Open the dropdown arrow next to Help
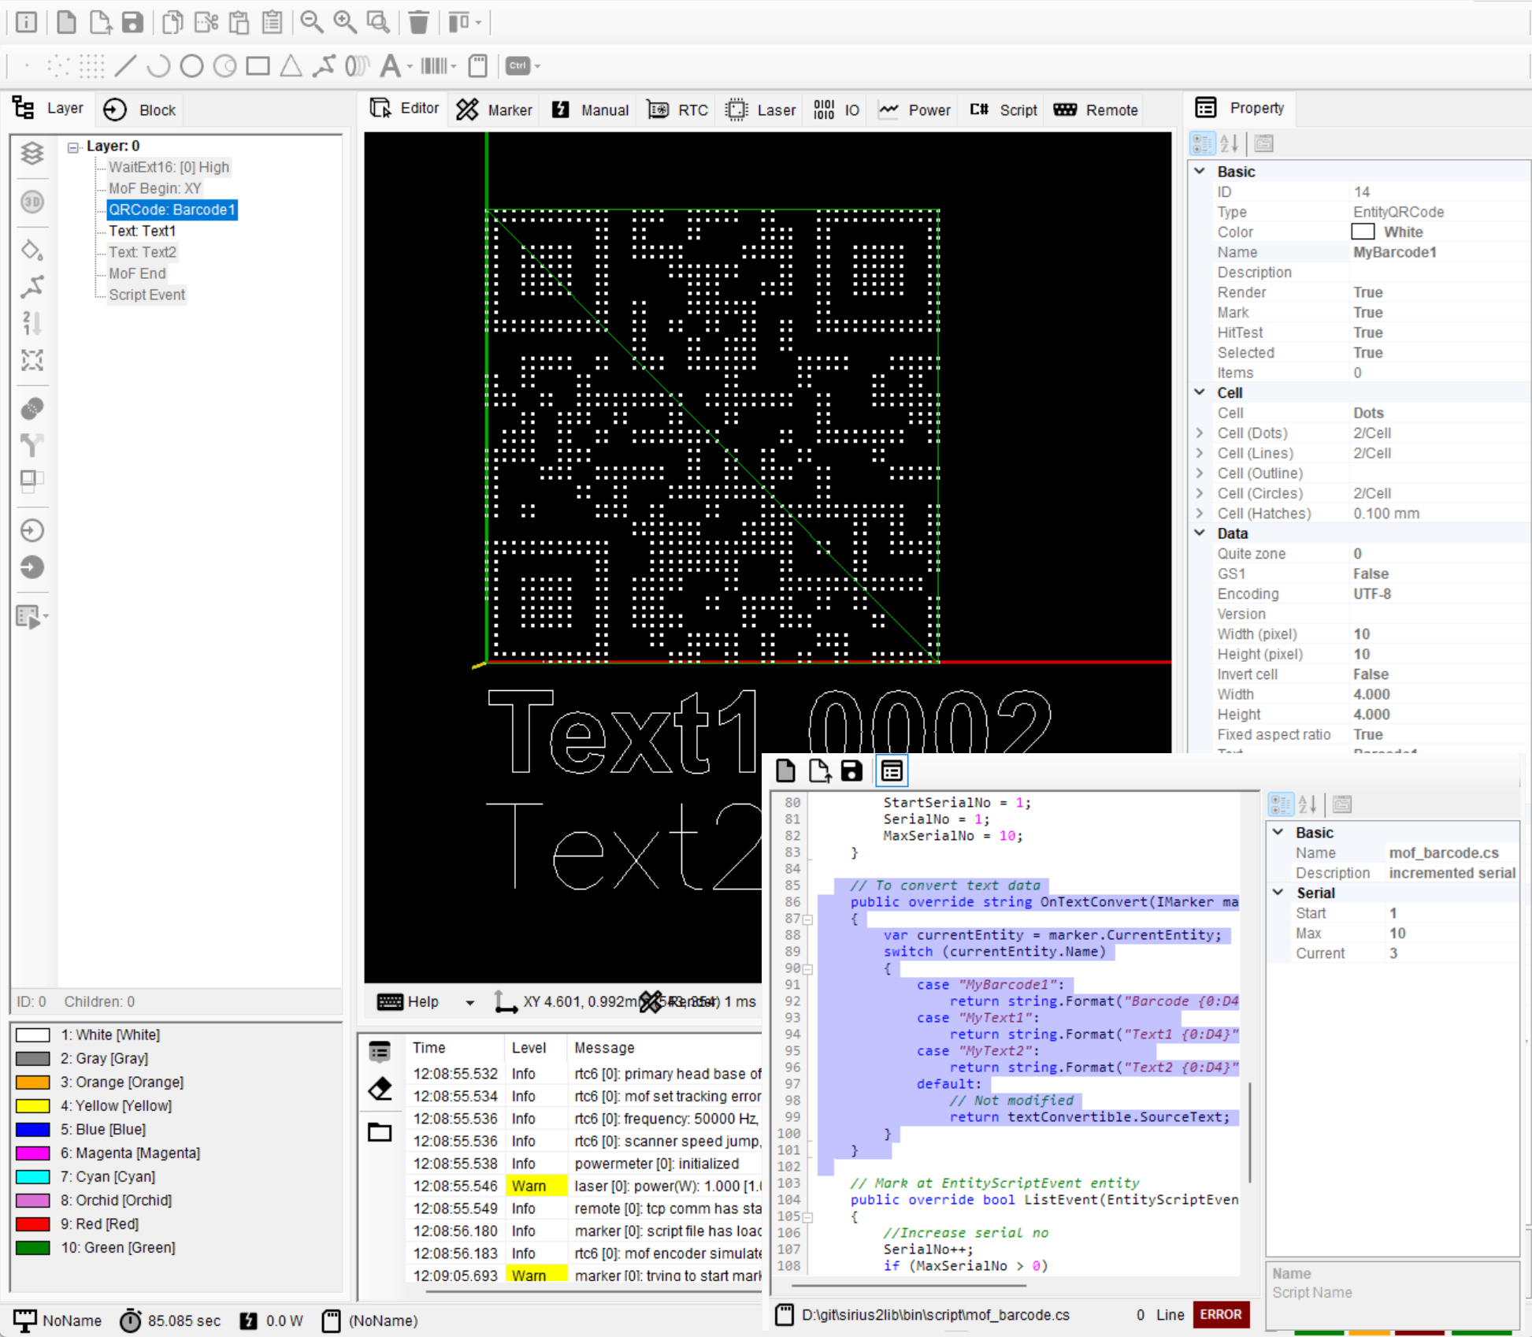The width and height of the screenshot is (1532, 1337). pyautogui.click(x=470, y=1002)
